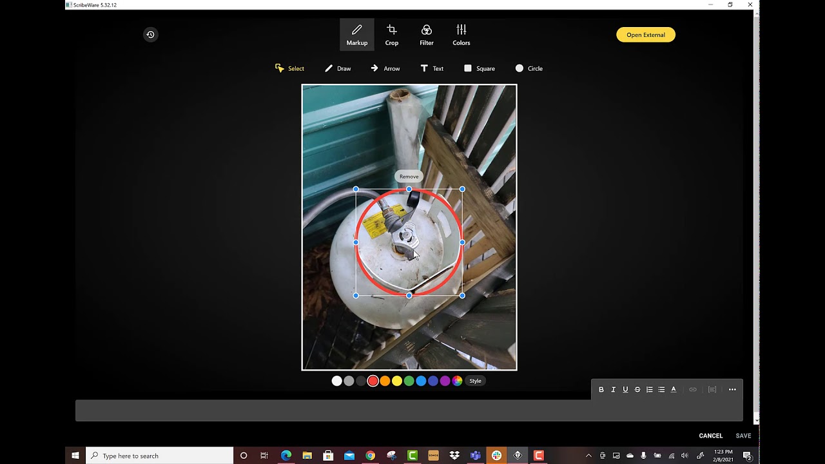Toggle italic text formatting
825x464 pixels.
(x=613, y=389)
